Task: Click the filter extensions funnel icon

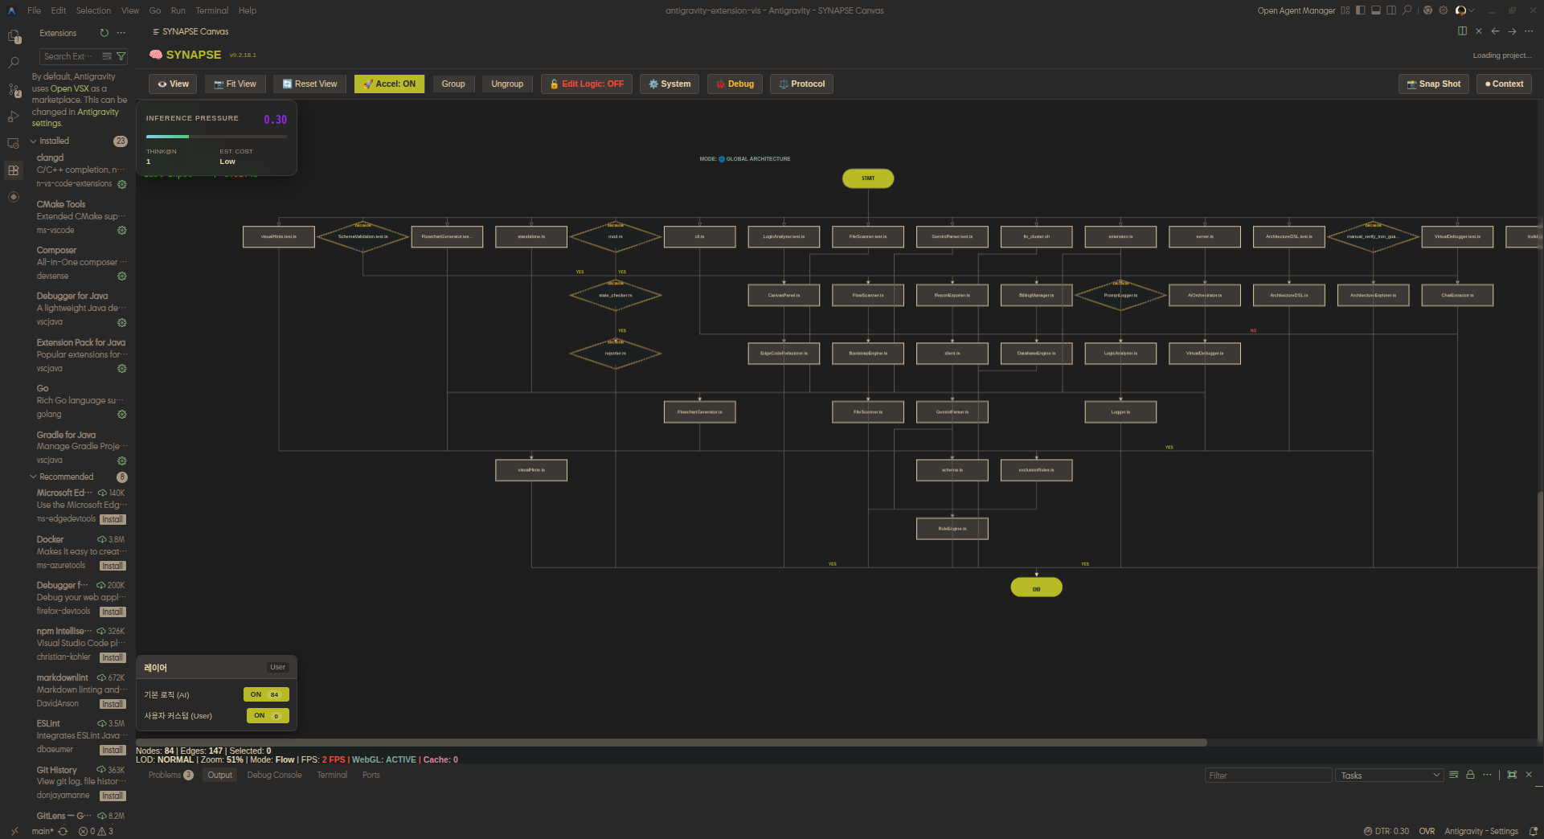Action: click(121, 56)
